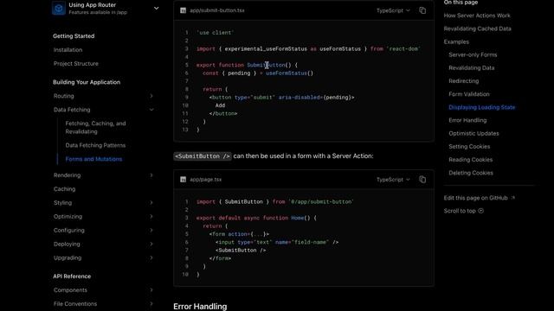The image size is (554, 311).
Task: Jump to Examples section
Action: (456, 41)
